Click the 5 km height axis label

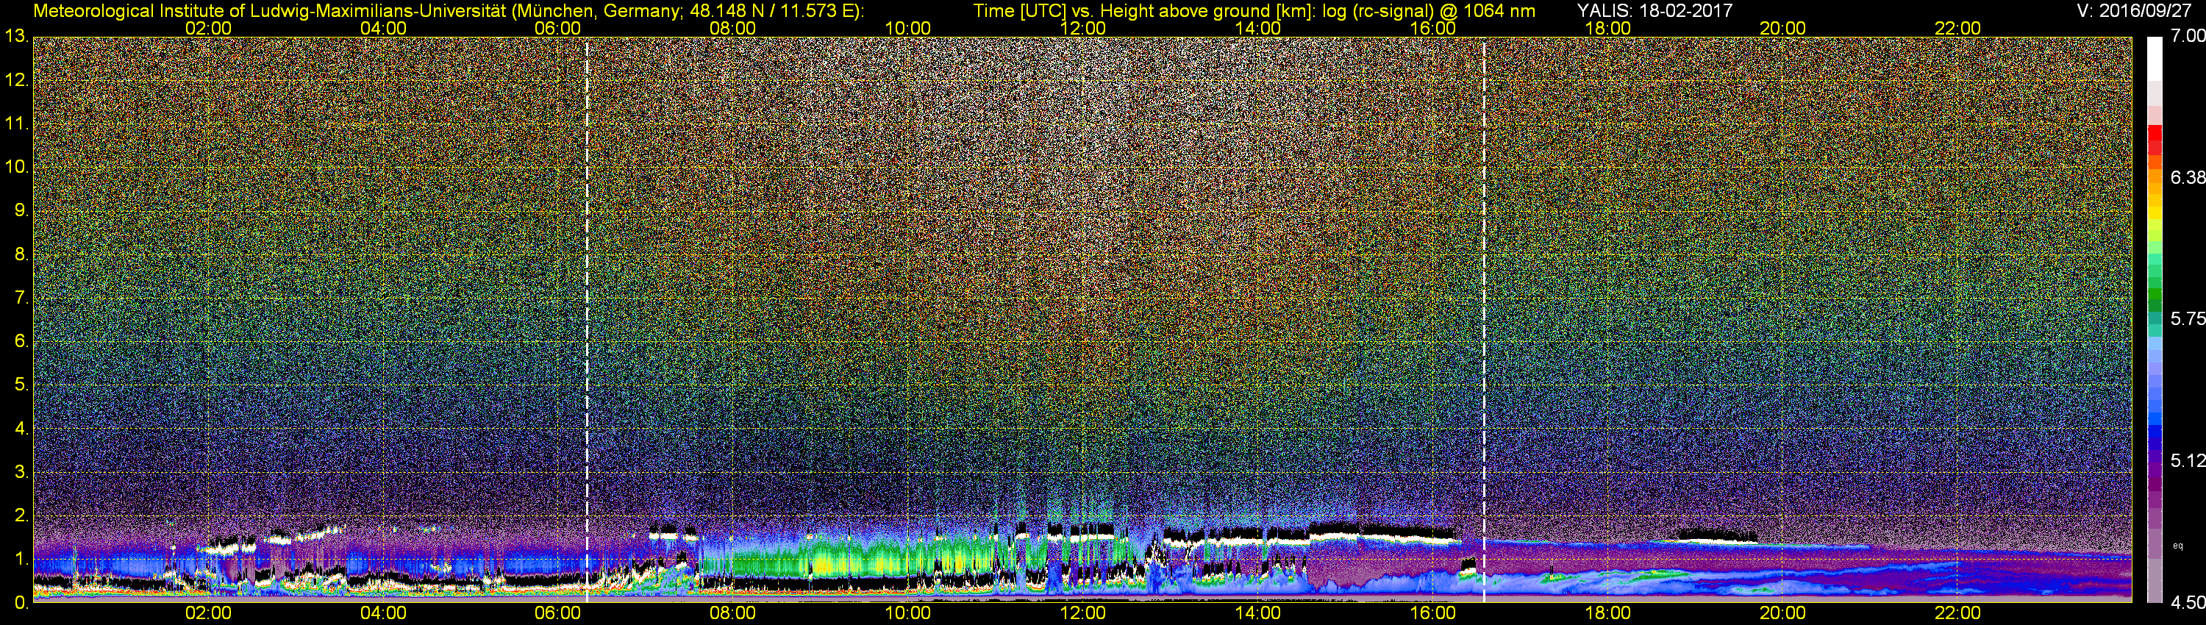click(21, 385)
